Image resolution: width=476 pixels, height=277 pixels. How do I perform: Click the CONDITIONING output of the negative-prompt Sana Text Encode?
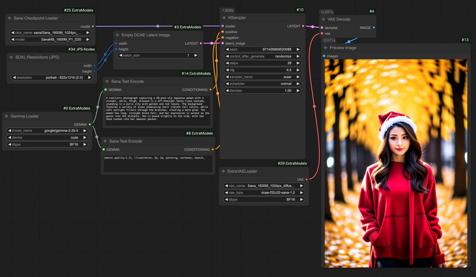click(x=213, y=149)
